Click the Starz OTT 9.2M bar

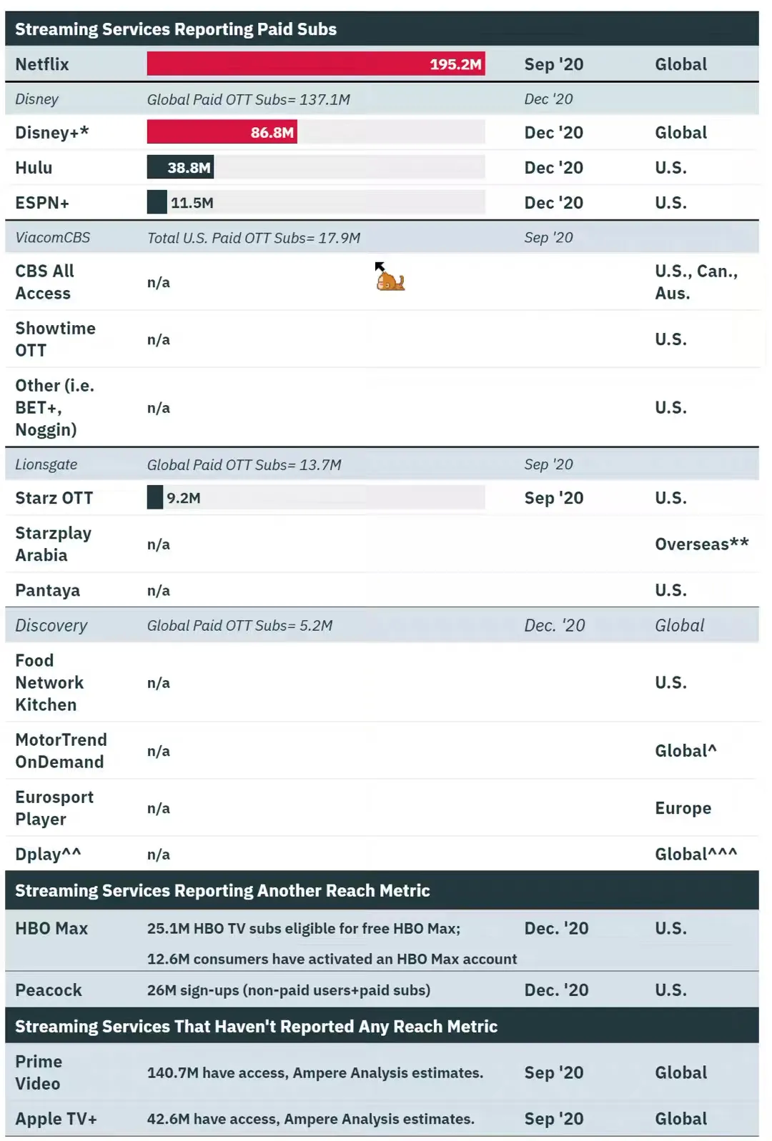pyautogui.click(x=155, y=498)
